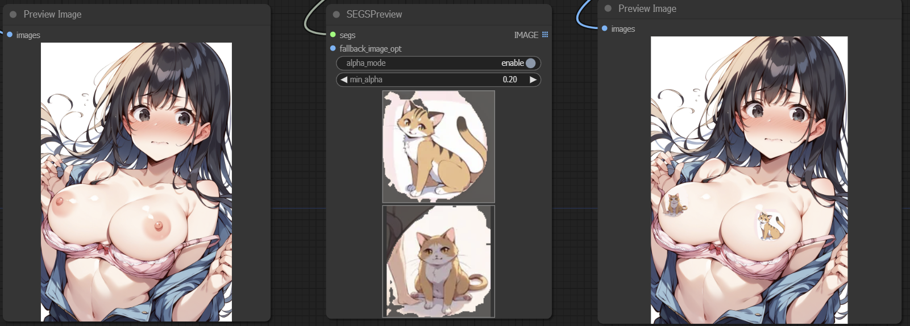Open the top cat segment preview thumbnail

(438, 147)
